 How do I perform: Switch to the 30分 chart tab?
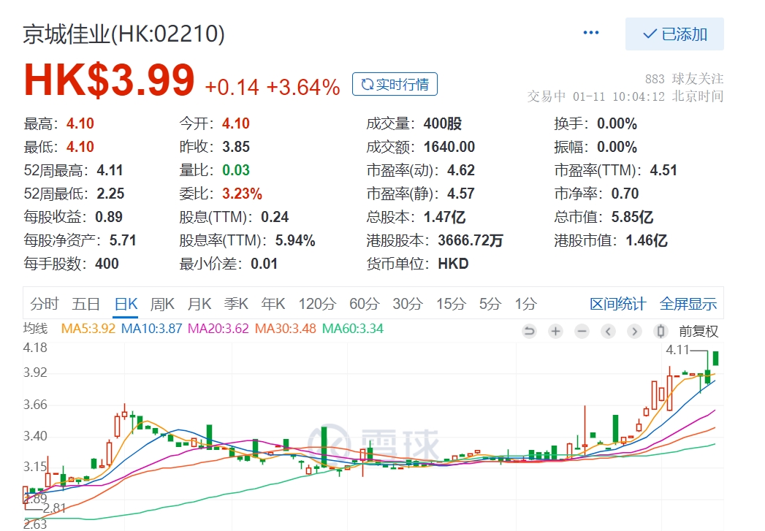click(408, 304)
